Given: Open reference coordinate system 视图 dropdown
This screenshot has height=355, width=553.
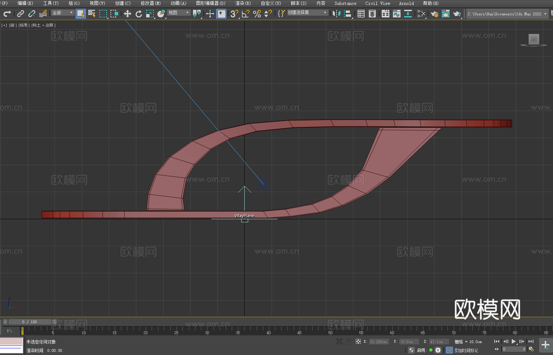Looking at the screenshot, I should click(179, 13).
